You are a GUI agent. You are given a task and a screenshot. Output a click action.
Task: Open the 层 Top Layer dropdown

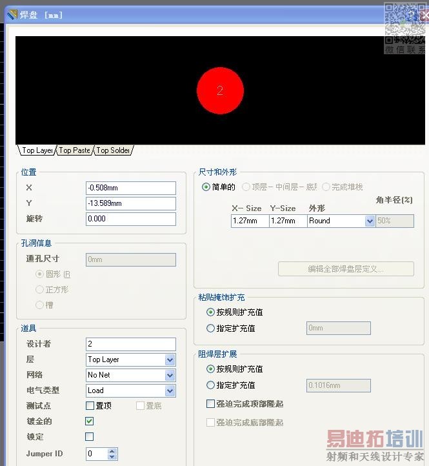170,360
